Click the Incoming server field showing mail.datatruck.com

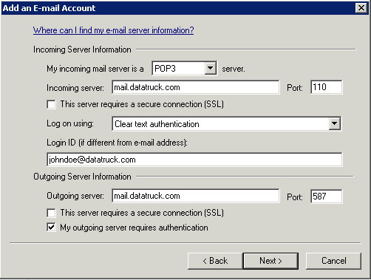196,87
